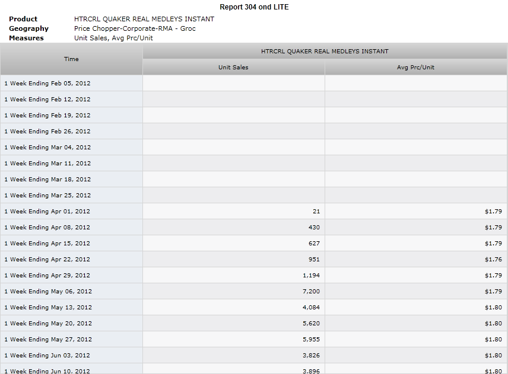Click row '1 Week Ending Mar 25, 2012'
This screenshot has height=374, width=508.
coord(253,196)
